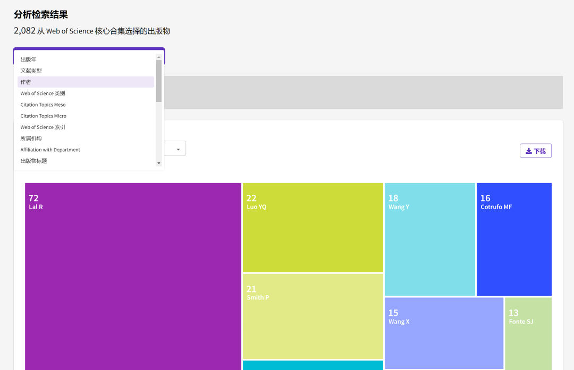Screen dimensions: 574x370
Task: Select the highlighted 作者 option
Action: coord(26,82)
